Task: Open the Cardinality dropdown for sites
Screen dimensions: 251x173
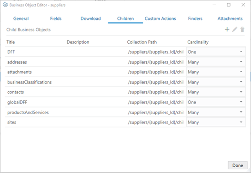Action: (216, 122)
